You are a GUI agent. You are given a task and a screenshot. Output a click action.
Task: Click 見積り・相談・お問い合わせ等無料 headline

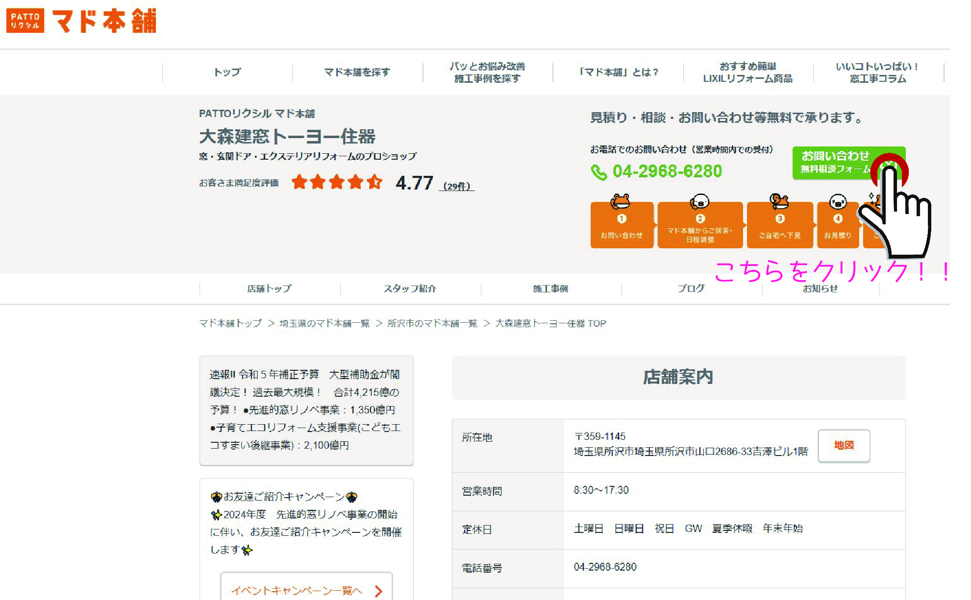pos(726,118)
